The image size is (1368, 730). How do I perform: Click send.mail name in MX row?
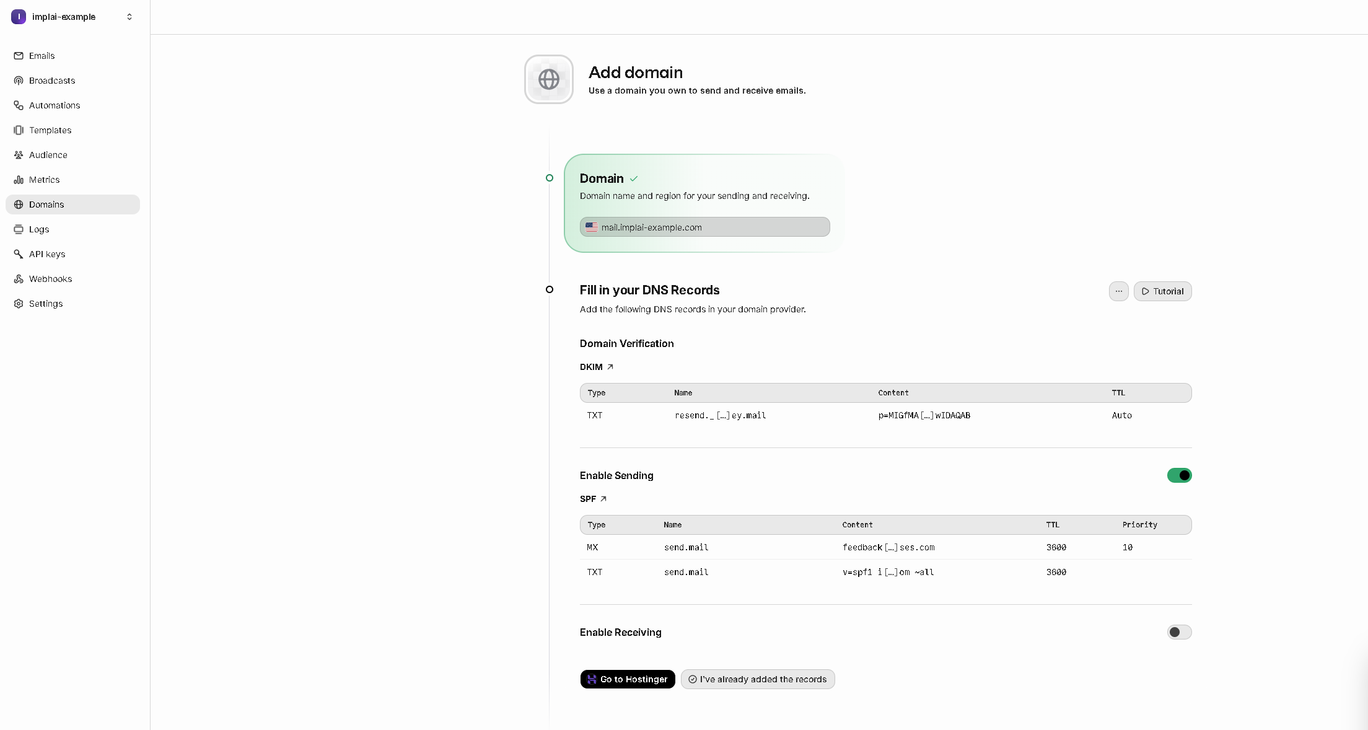[686, 547]
